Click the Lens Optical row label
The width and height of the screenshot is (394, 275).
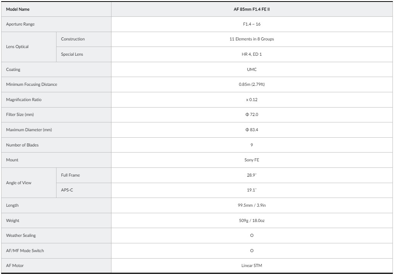tap(17, 47)
